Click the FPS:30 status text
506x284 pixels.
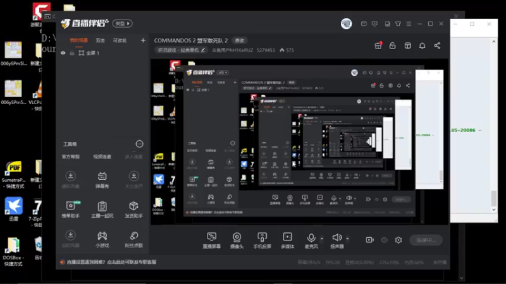tap(333, 263)
